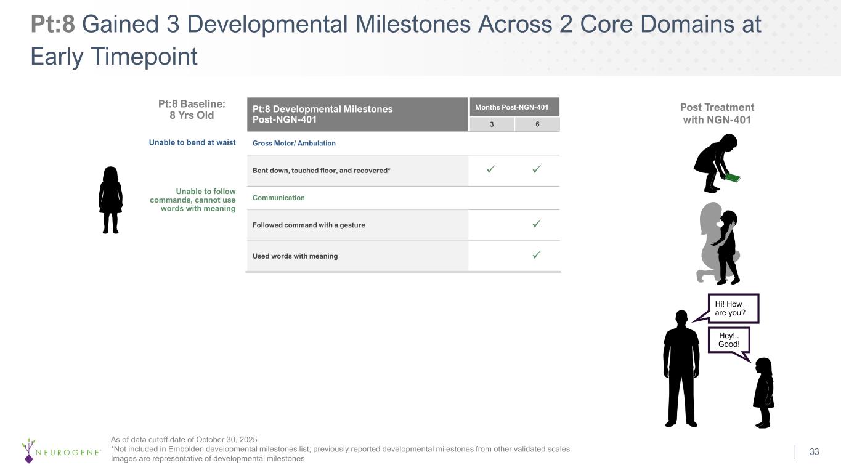The width and height of the screenshot is (841, 473).
Task: Click the month 3 column header cell
Action: 491,124
